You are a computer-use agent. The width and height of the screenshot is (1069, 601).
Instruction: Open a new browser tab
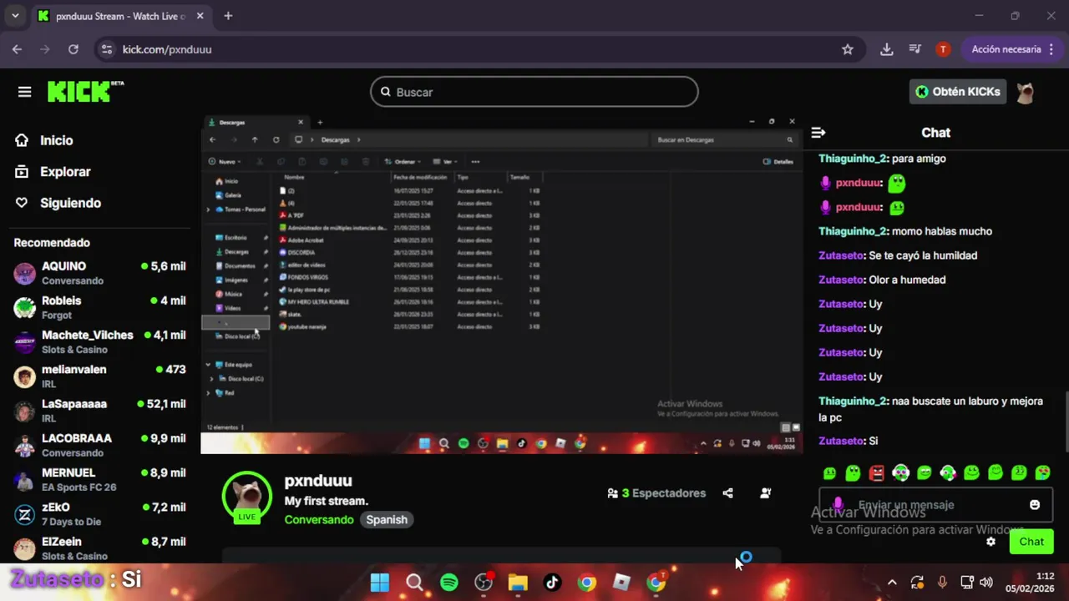tap(228, 16)
